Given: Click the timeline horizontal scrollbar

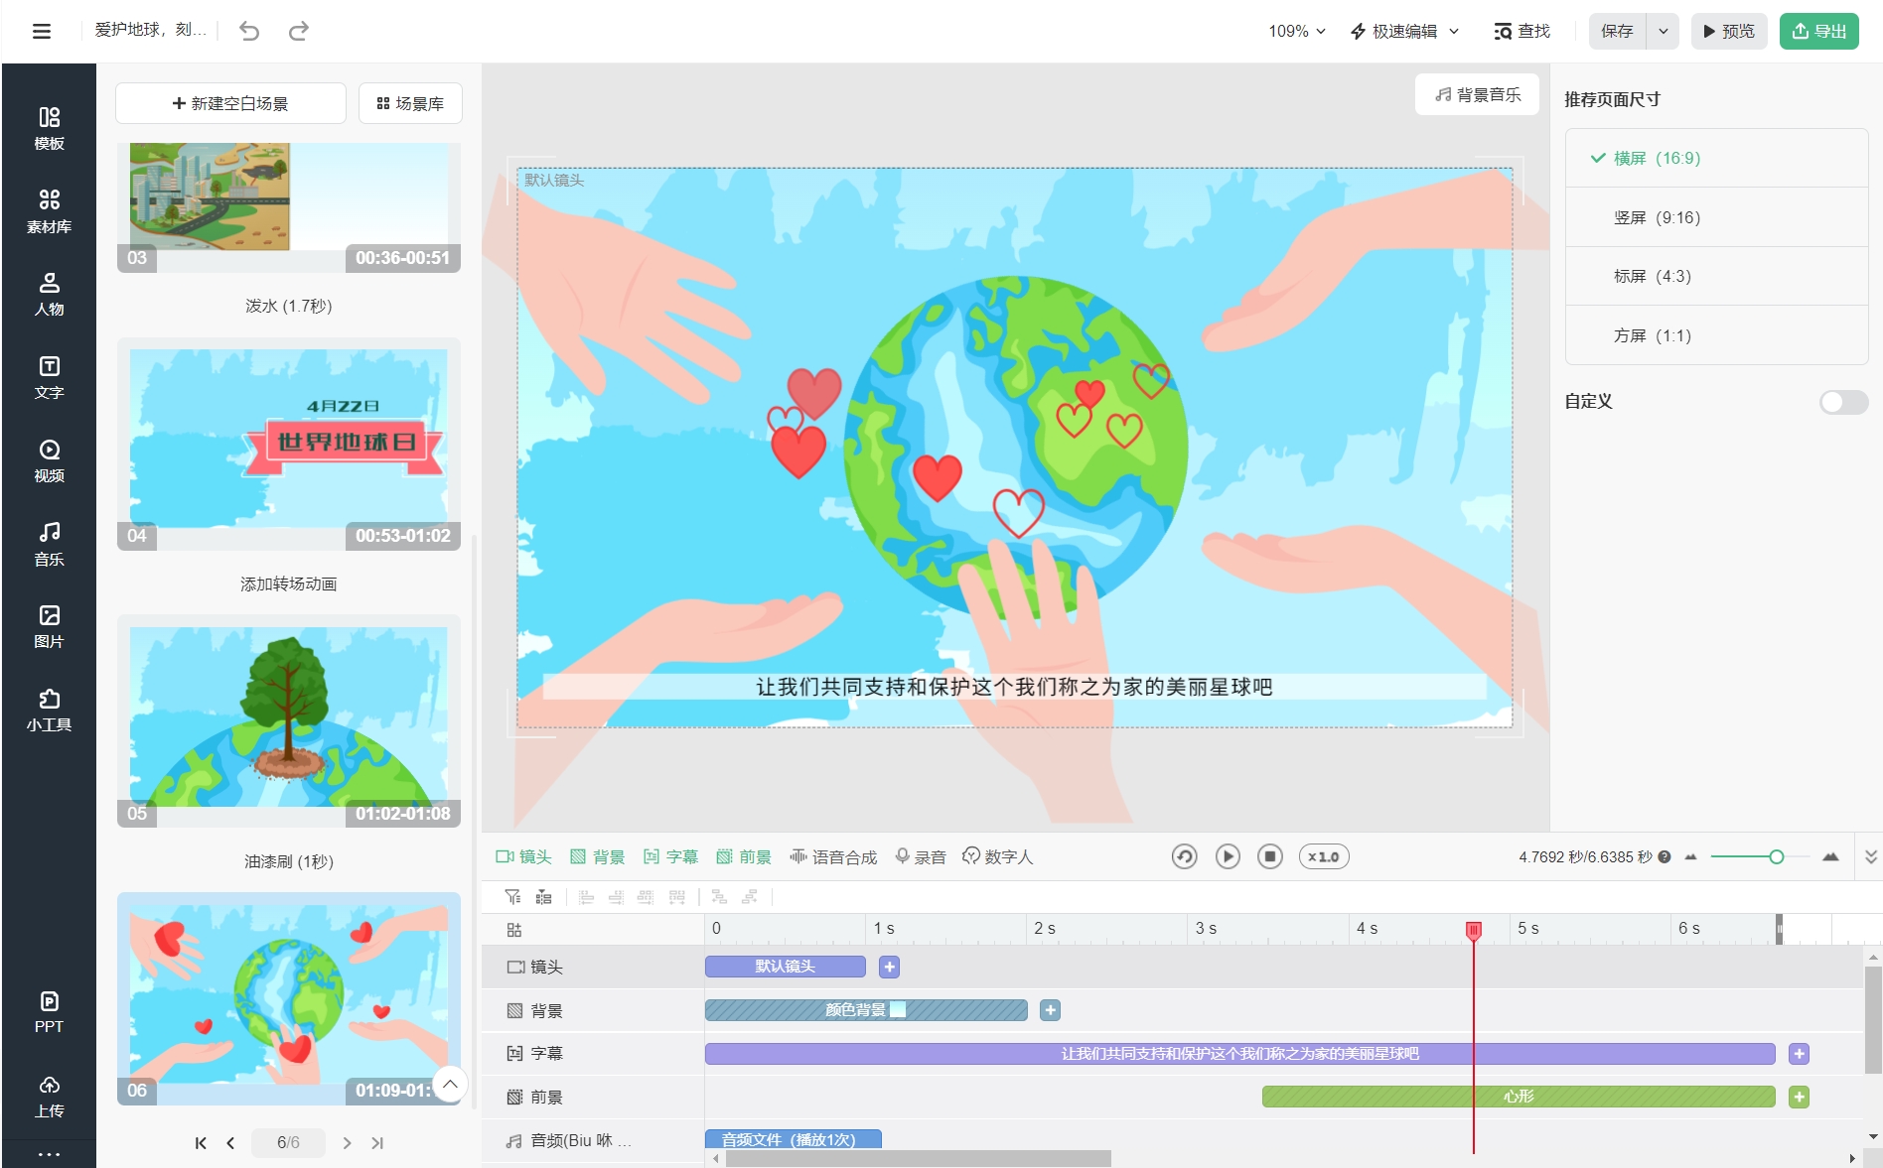Looking at the screenshot, I should coord(919,1158).
